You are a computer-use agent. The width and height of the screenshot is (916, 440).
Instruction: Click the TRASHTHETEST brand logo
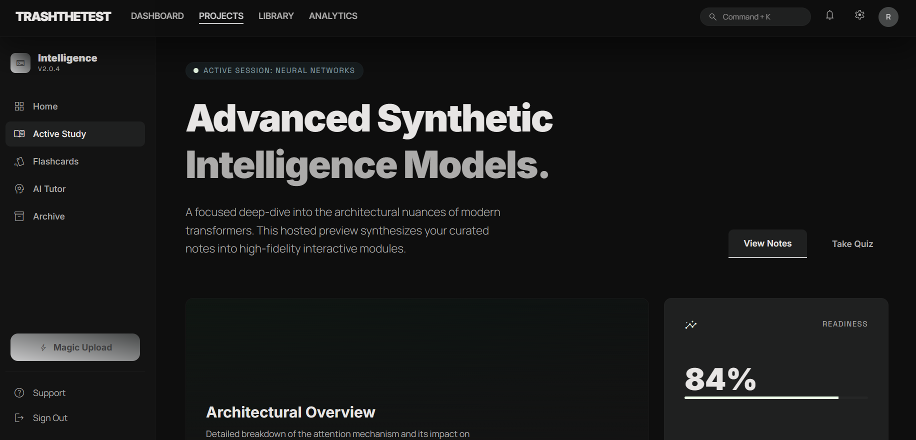tap(63, 16)
